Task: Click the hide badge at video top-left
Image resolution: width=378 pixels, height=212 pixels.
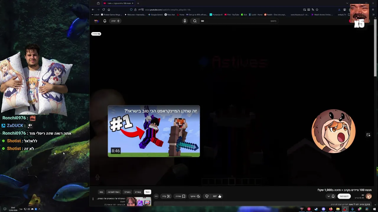Action: click(x=96, y=34)
